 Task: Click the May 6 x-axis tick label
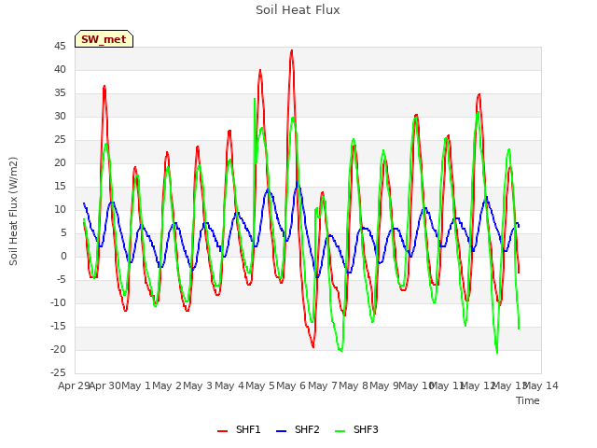pyautogui.click(x=291, y=385)
